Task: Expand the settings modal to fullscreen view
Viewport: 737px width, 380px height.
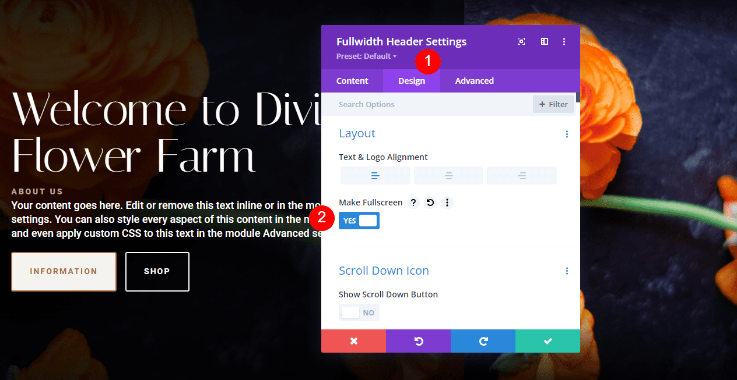Action: click(x=521, y=41)
